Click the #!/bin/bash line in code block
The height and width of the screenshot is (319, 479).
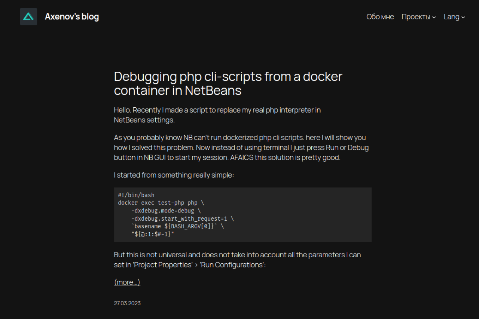[136, 195]
